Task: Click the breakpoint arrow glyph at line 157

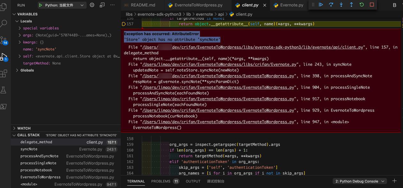Action: (124, 24)
